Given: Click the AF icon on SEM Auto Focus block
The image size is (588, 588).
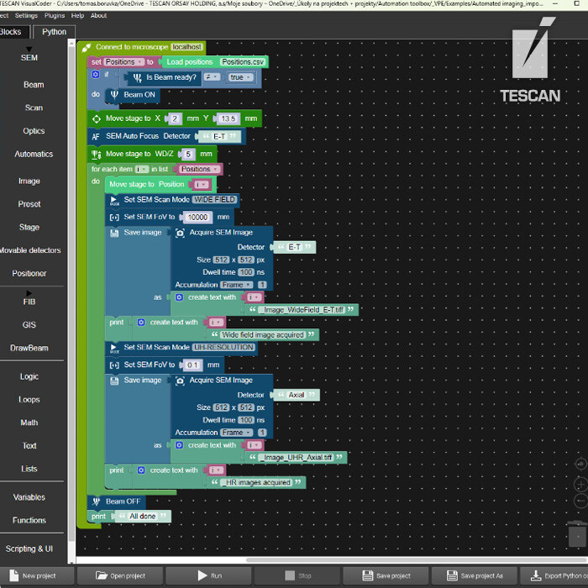Looking at the screenshot, I should coord(96,136).
